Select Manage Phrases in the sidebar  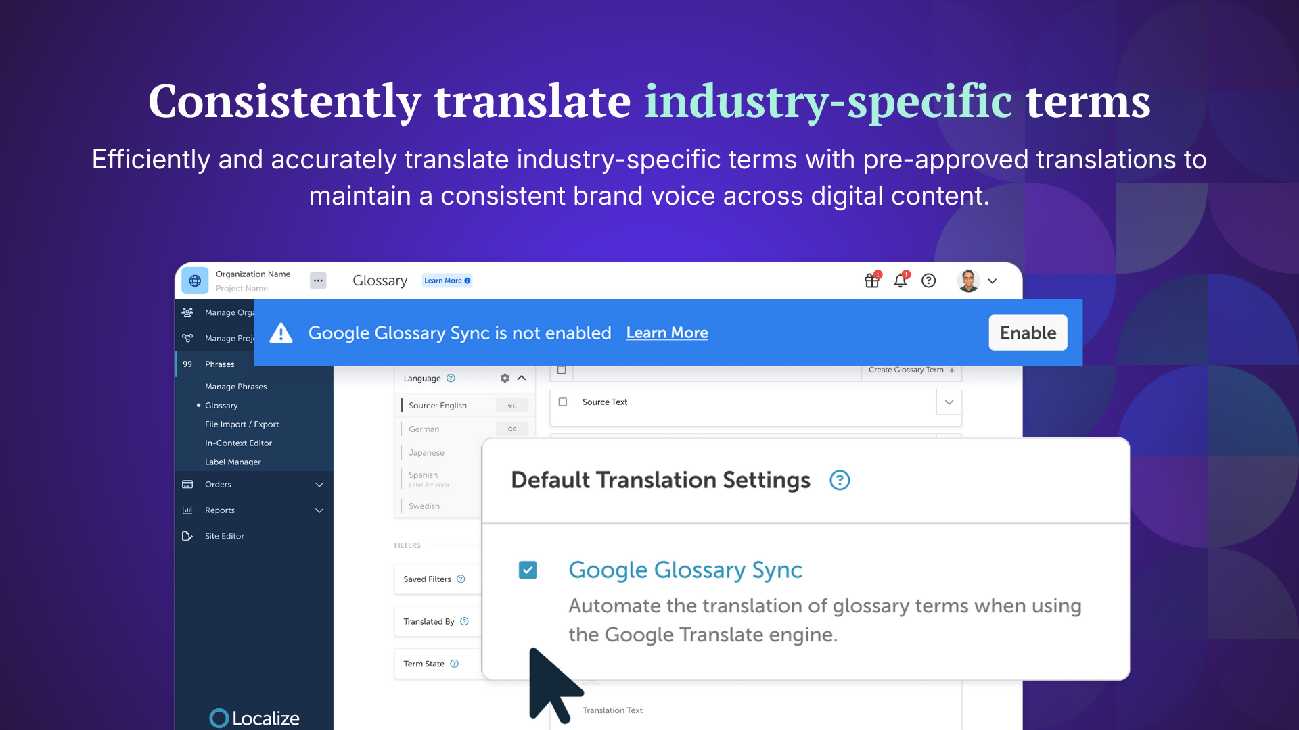pyautogui.click(x=235, y=387)
